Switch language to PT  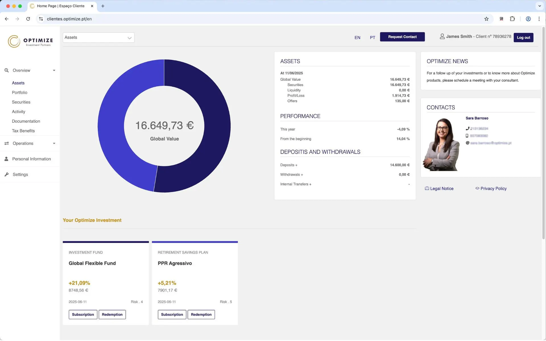click(x=372, y=38)
